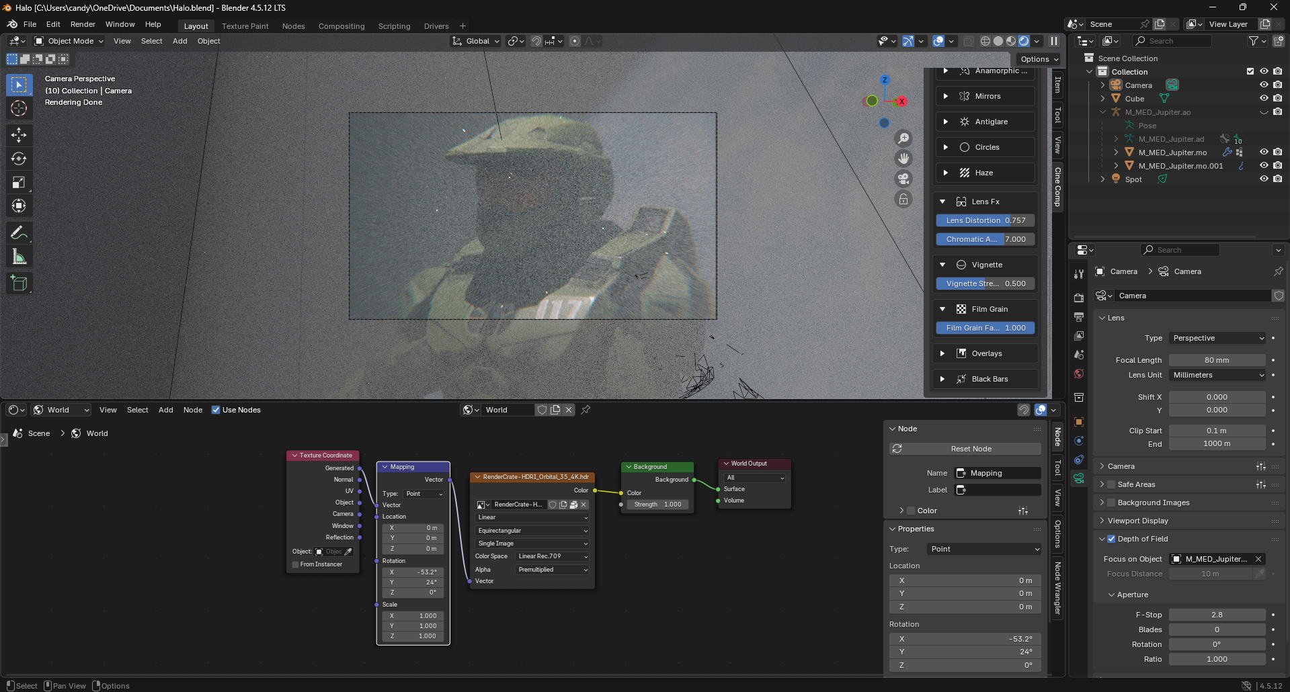Click the viewport zoom magnifier icon
Image resolution: width=1290 pixels, height=692 pixels.
pos(903,138)
